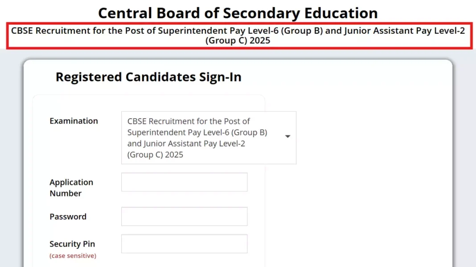Open the Examination dropdown arrow
476x267 pixels.
[287, 137]
